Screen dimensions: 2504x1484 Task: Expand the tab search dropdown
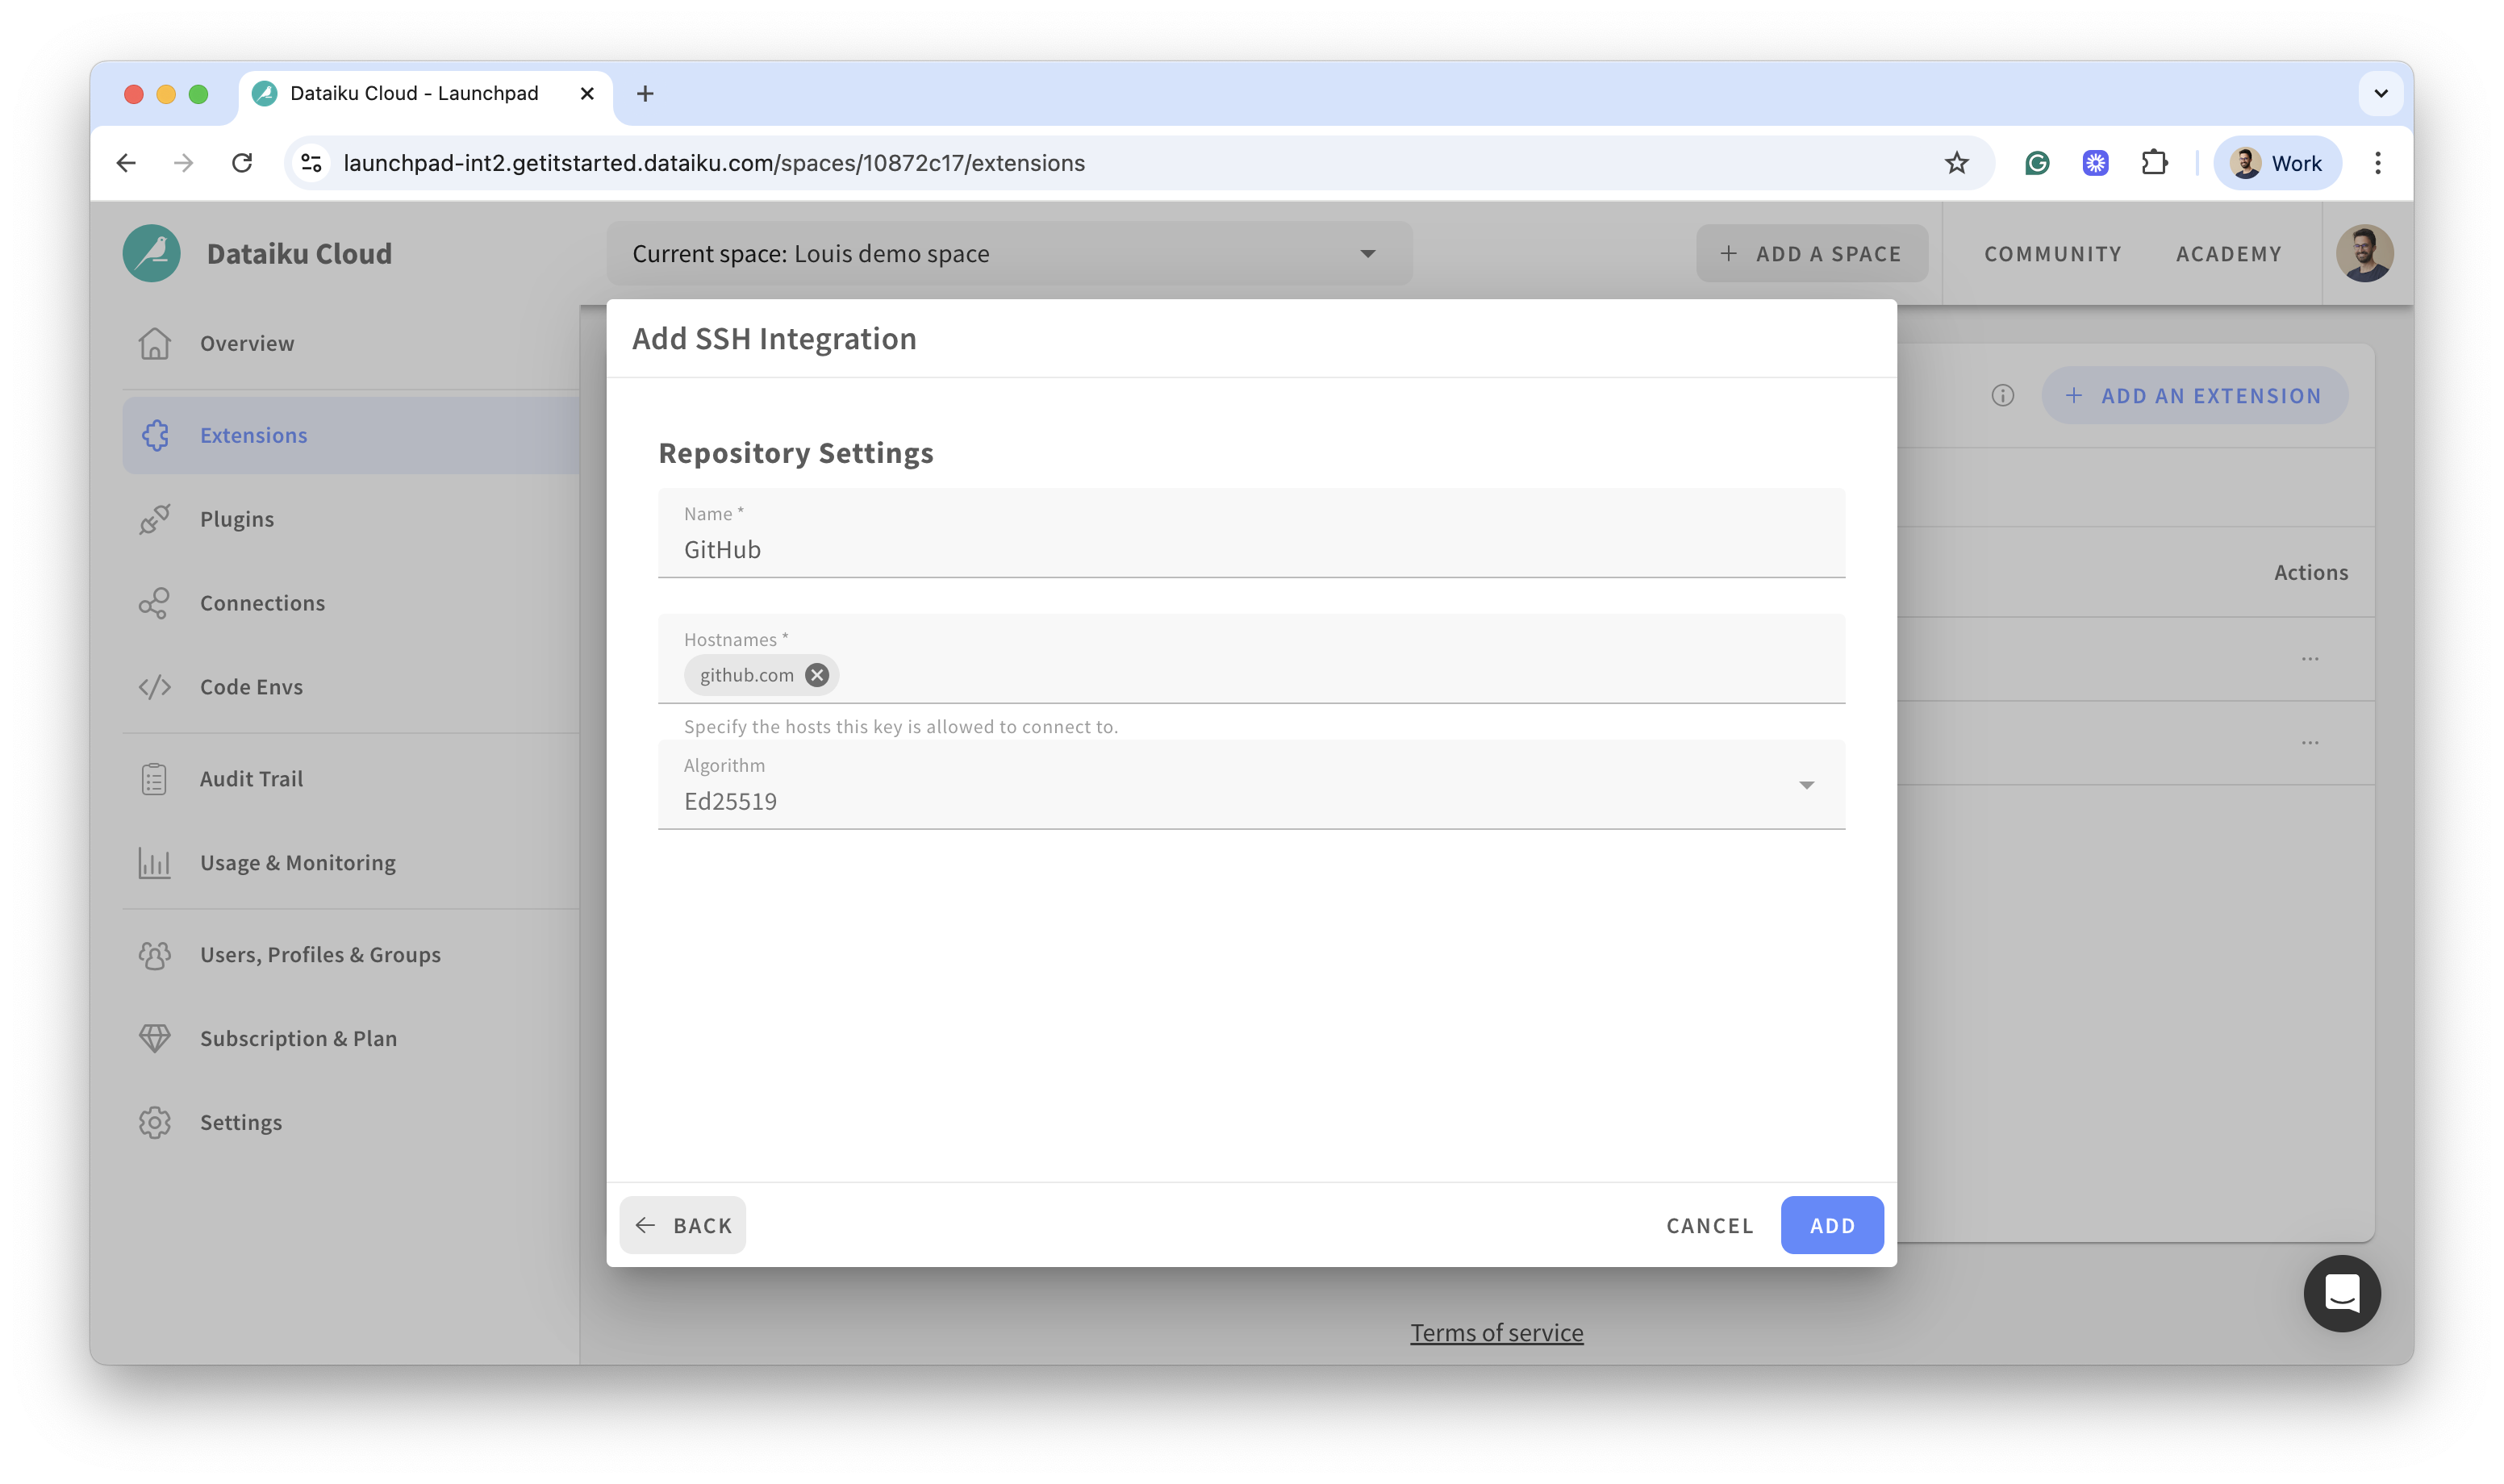coord(2380,94)
